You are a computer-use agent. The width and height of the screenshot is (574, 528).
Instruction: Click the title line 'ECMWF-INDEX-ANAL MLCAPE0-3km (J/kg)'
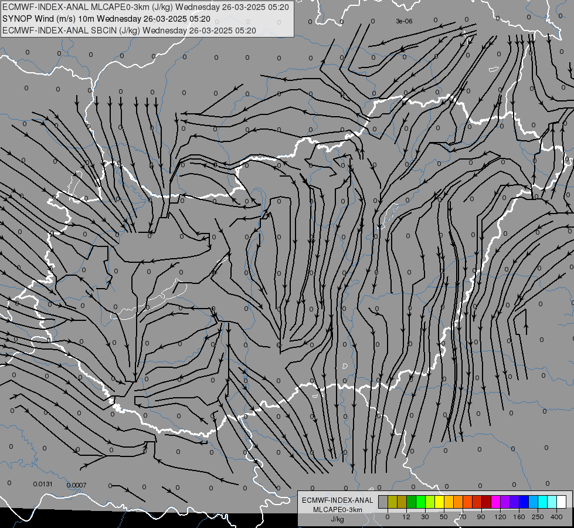coord(145,7)
